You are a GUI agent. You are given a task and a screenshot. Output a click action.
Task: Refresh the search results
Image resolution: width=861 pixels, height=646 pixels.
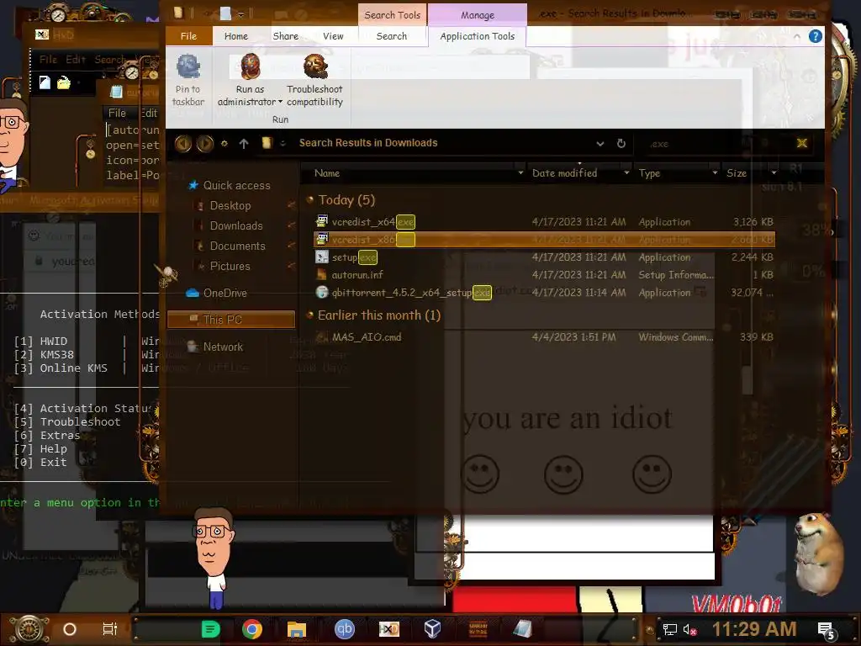pos(621,143)
